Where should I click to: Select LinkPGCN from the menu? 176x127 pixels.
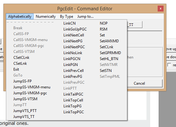(72, 59)
